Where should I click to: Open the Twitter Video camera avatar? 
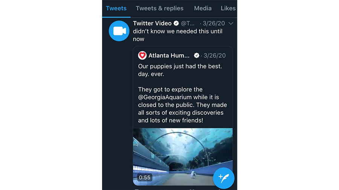119,31
